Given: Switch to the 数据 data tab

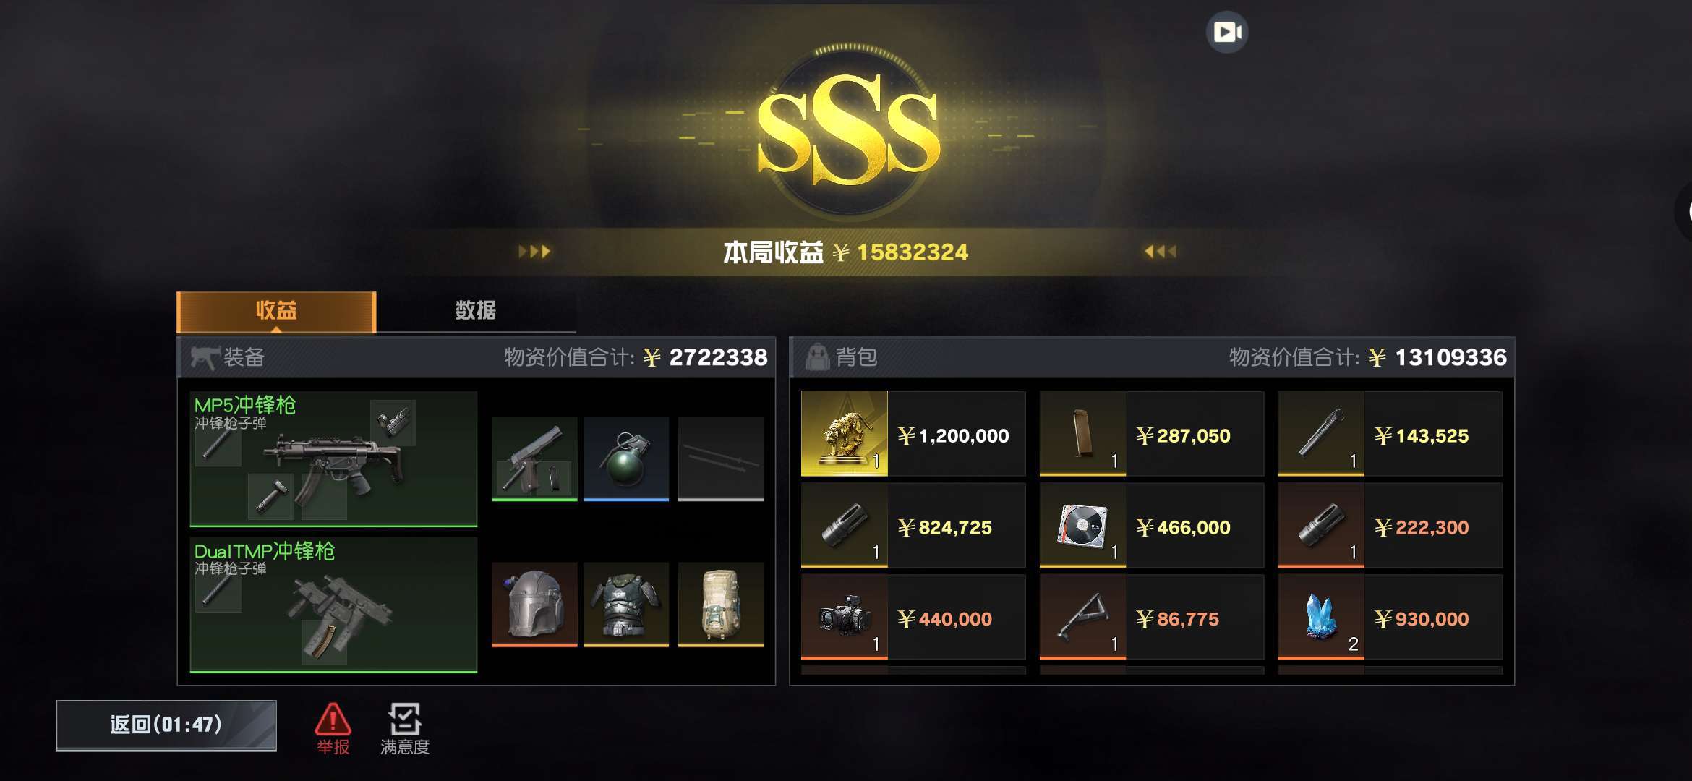Looking at the screenshot, I should coord(476,312).
